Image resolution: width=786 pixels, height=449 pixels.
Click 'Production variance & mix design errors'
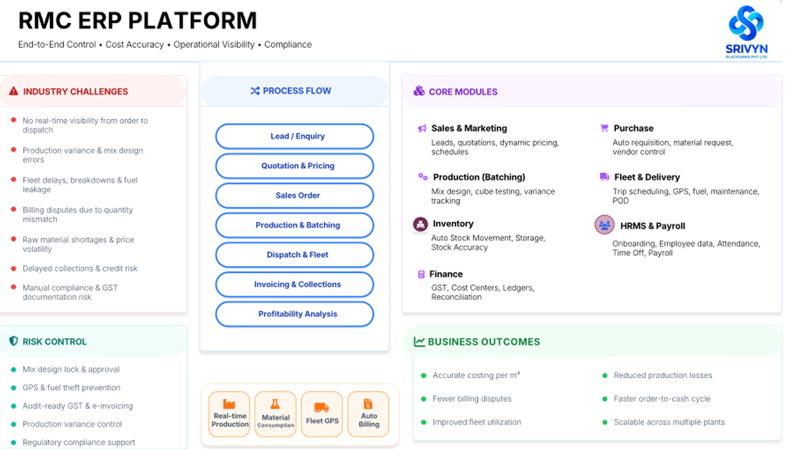[83, 155]
